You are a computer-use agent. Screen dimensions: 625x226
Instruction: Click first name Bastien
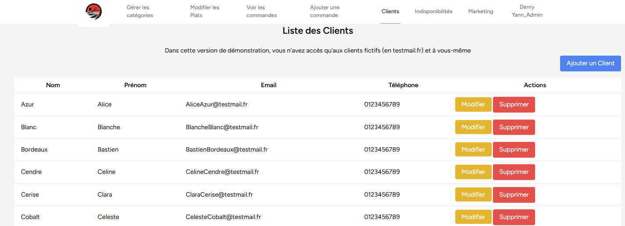click(x=108, y=149)
